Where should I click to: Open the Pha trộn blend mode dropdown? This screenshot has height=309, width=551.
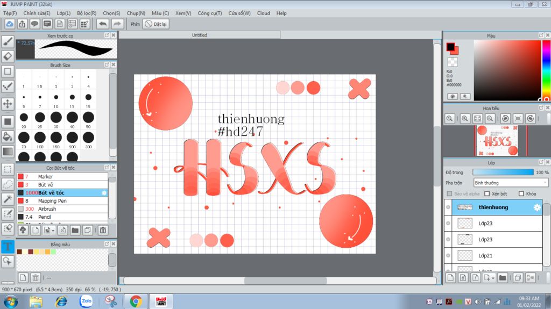point(511,183)
